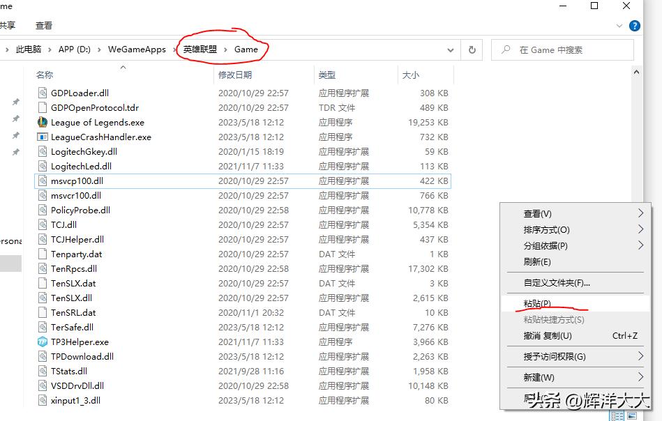Open breadcrumb chevron after WeGameApps

(x=174, y=49)
